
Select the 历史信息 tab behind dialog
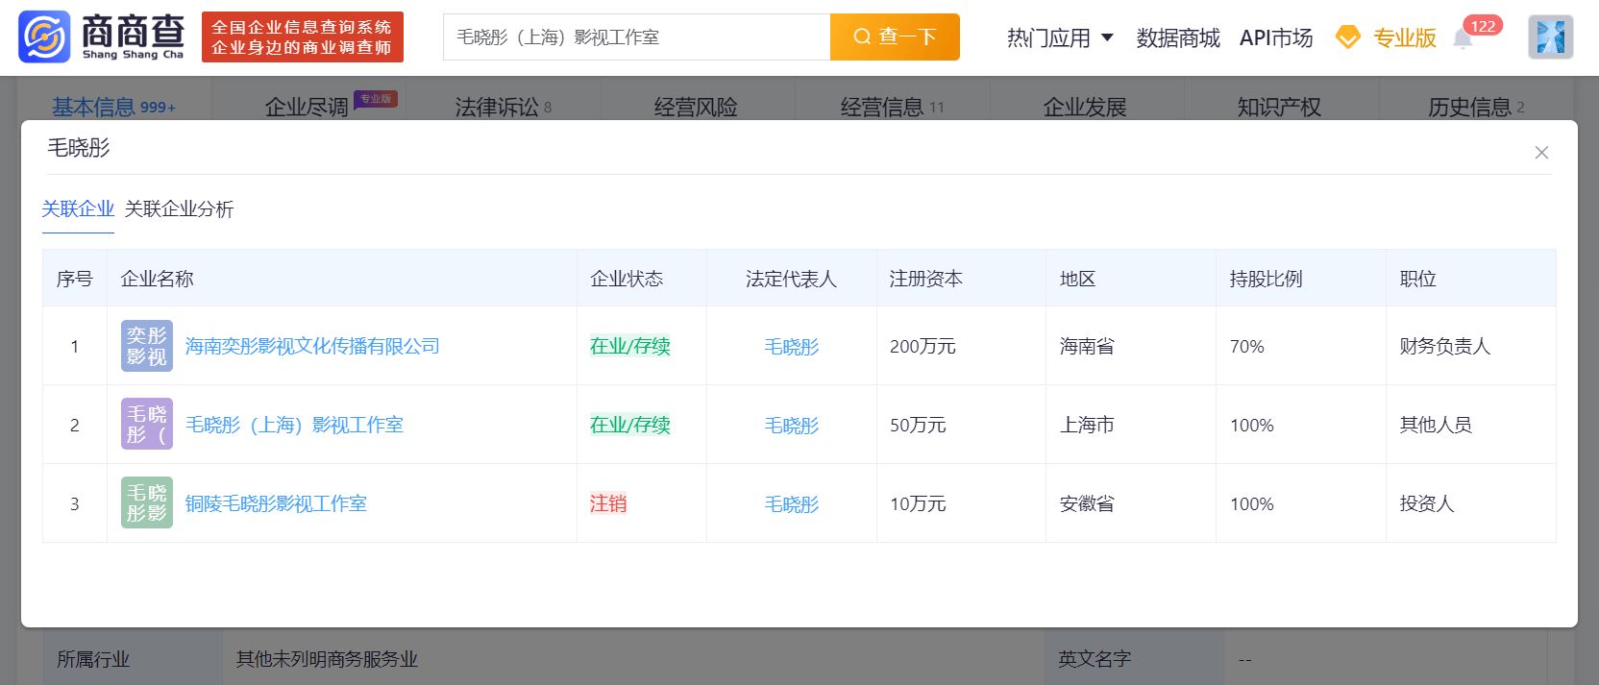pyautogui.click(x=1476, y=107)
